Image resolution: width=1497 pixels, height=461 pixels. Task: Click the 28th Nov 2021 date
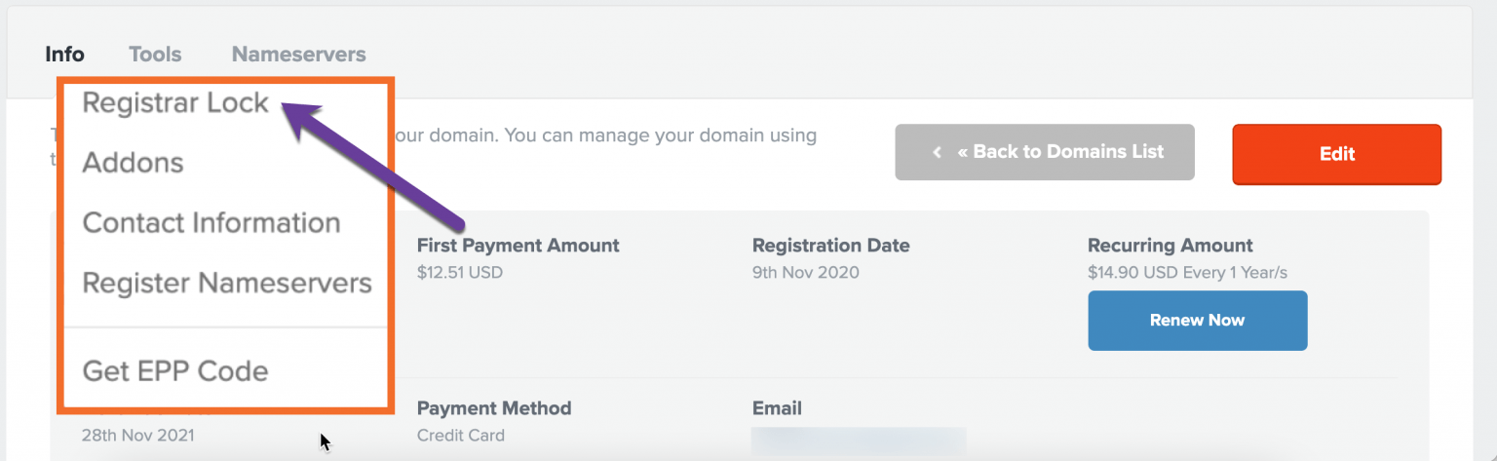coord(137,436)
